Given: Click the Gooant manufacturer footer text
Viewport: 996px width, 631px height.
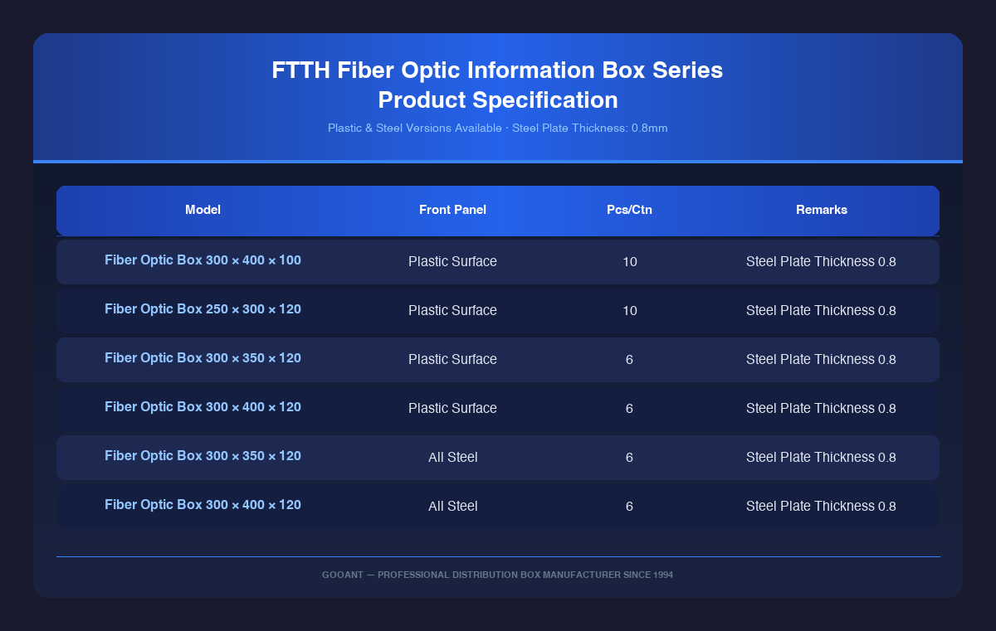Looking at the screenshot, I should click(497, 575).
